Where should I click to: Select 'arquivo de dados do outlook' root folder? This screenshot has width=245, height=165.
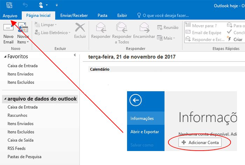point(42,99)
